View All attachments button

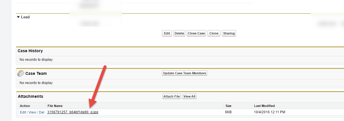coord(190,96)
